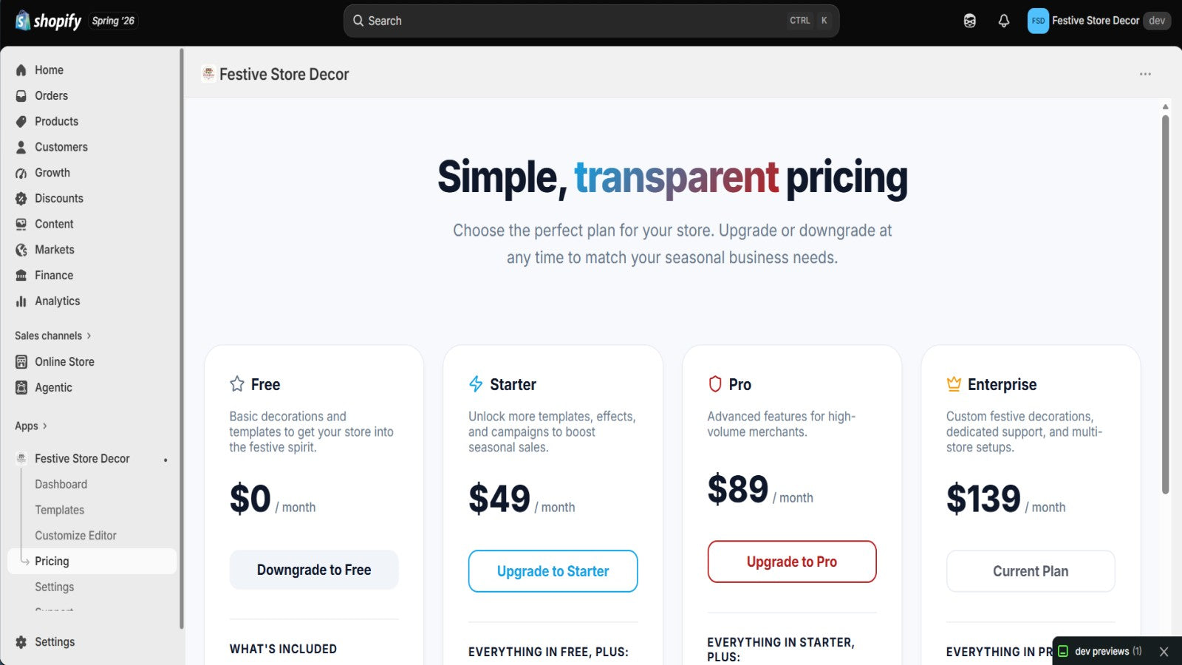1182x665 pixels.
Task: Click the Settings gear icon at bottom
Action: [x=21, y=642]
